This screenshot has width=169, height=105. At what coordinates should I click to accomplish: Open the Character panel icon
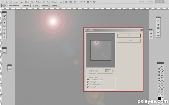click(x=151, y=33)
